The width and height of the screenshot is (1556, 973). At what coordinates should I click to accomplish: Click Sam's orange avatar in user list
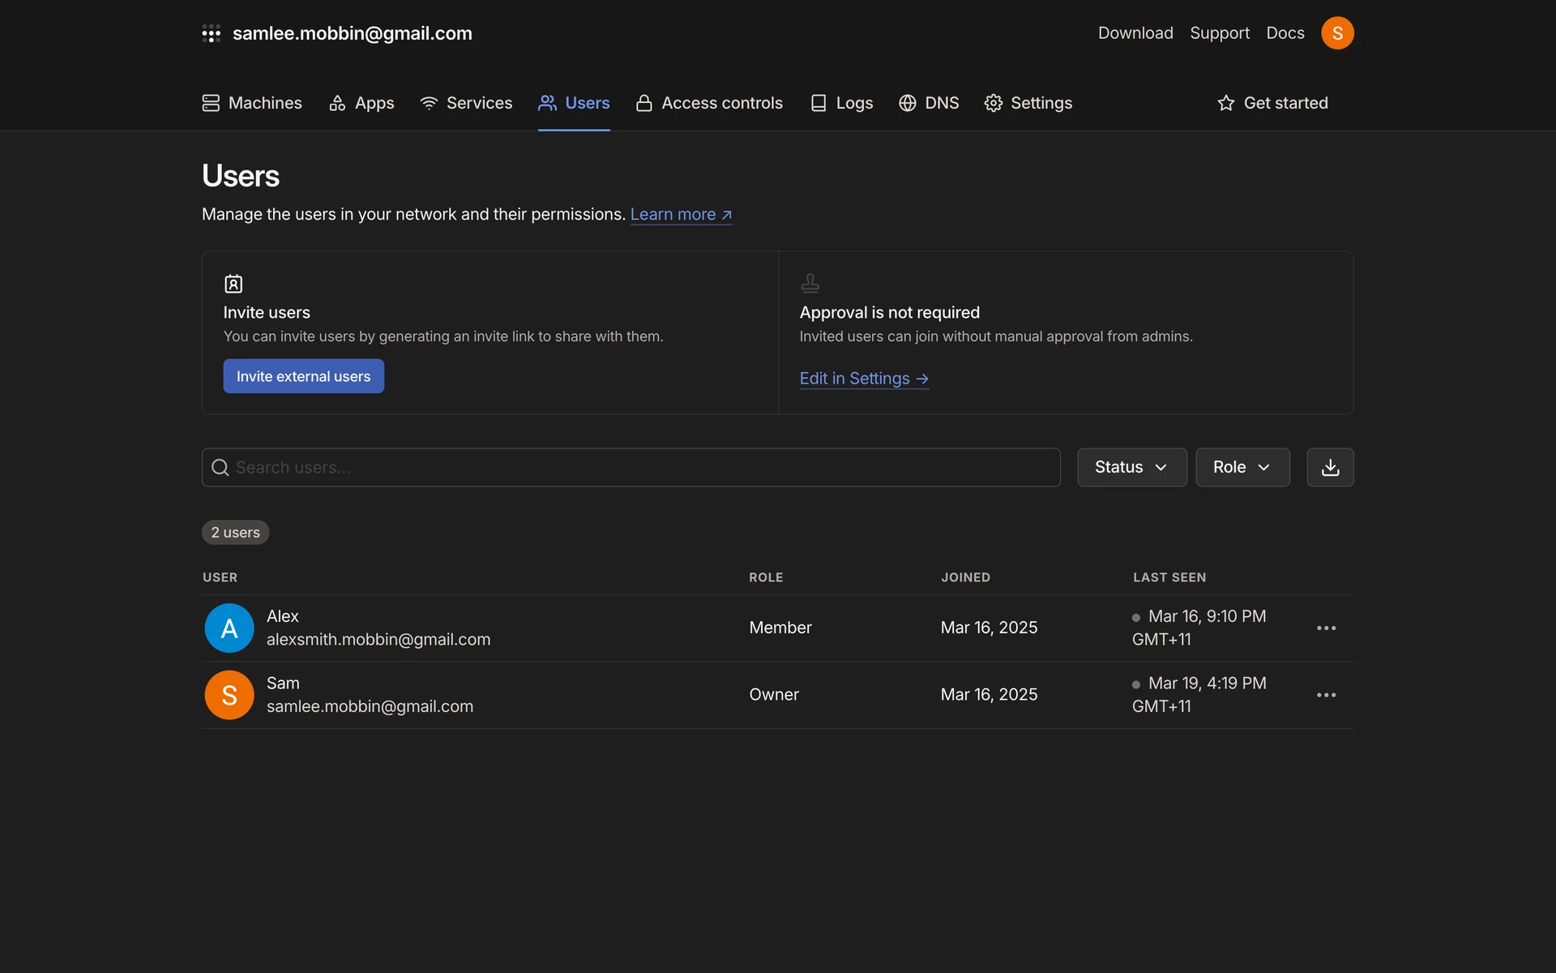[229, 695]
